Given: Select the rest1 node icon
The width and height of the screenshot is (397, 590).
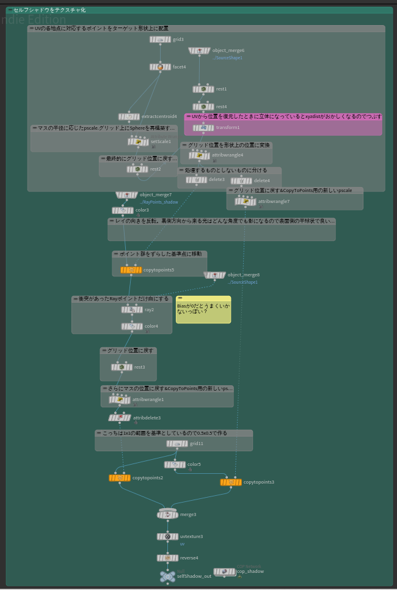Looking at the screenshot, I should pos(203,89).
